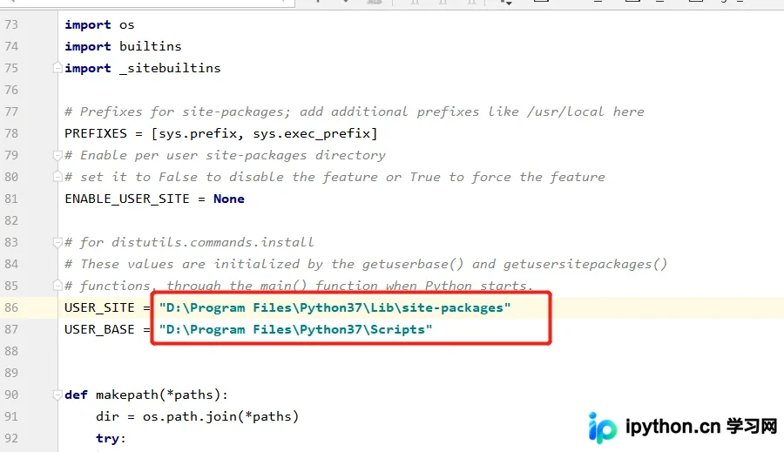The height and width of the screenshot is (452, 784).
Task: Place cursor on USER_BASE variable name
Action: click(x=99, y=329)
